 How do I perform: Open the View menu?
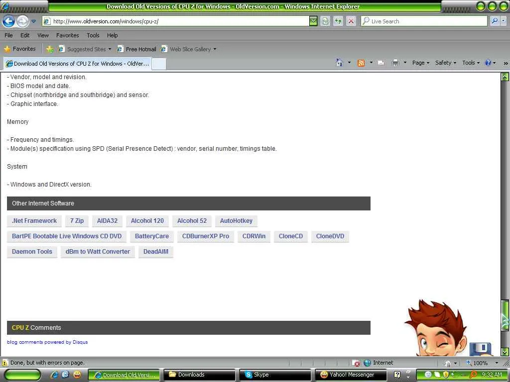(43, 35)
